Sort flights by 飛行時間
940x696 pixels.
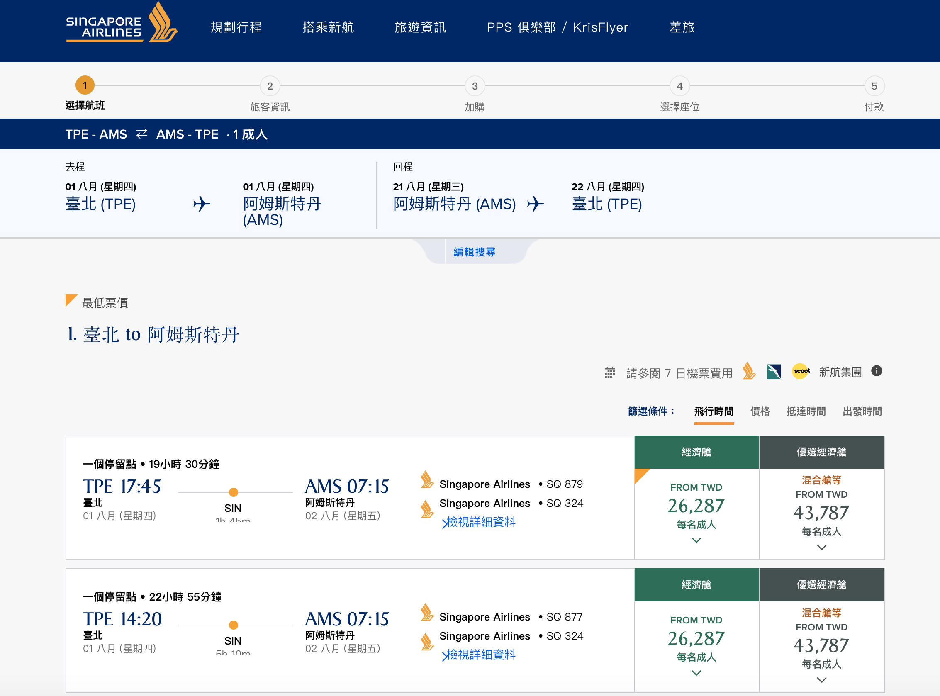click(x=714, y=411)
